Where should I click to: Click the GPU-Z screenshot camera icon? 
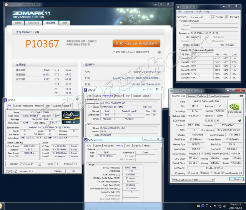click(x=241, y=96)
